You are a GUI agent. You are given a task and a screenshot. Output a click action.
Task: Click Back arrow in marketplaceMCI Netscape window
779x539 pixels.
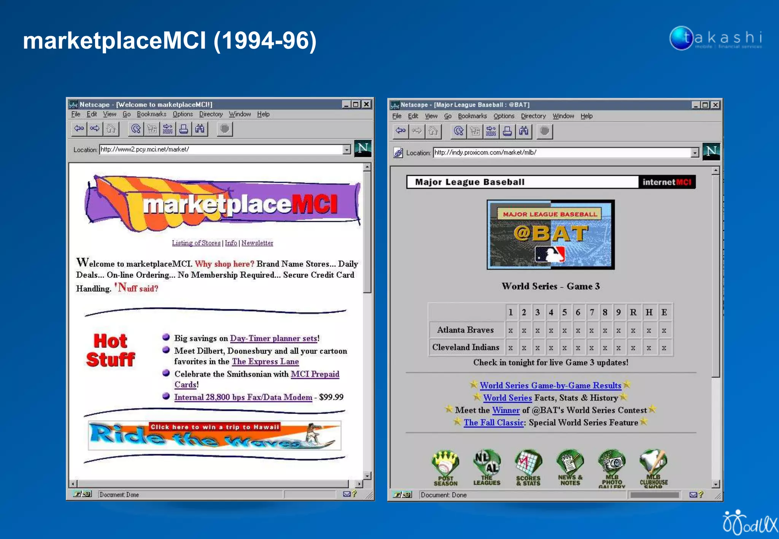coord(79,129)
